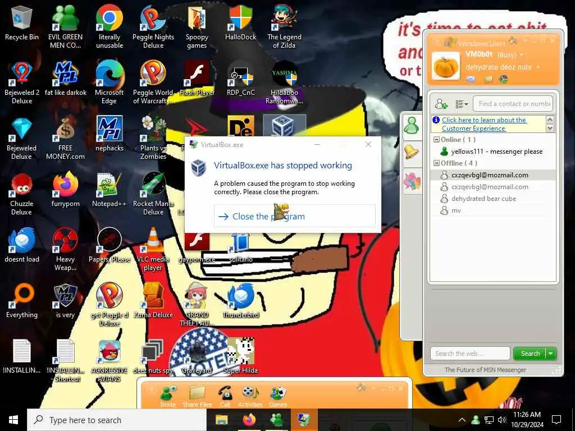Click the Microsoft Edge desktop icon
The width and height of the screenshot is (575, 431).
pyautogui.click(x=109, y=83)
